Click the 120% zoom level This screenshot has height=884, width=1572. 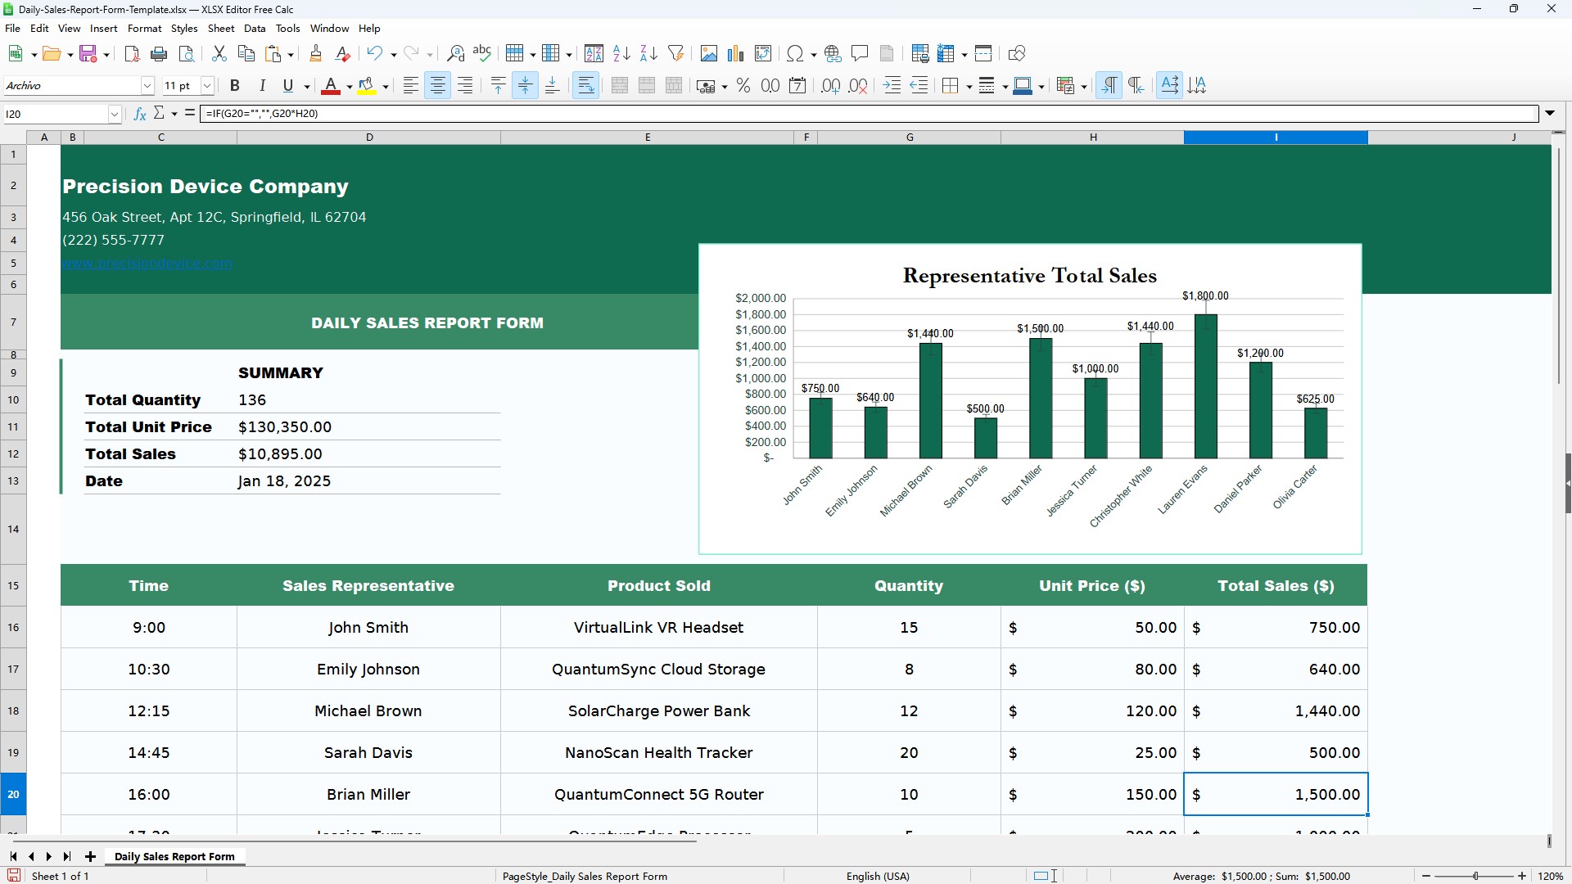pyautogui.click(x=1551, y=877)
